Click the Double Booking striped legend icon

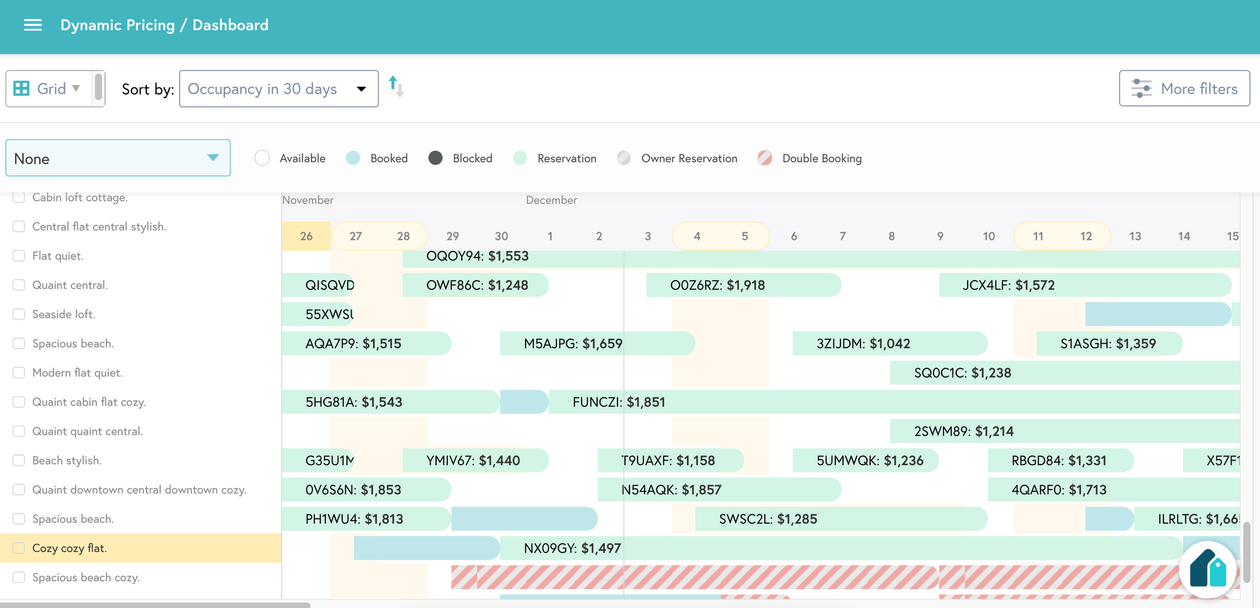pyautogui.click(x=764, y=158)
